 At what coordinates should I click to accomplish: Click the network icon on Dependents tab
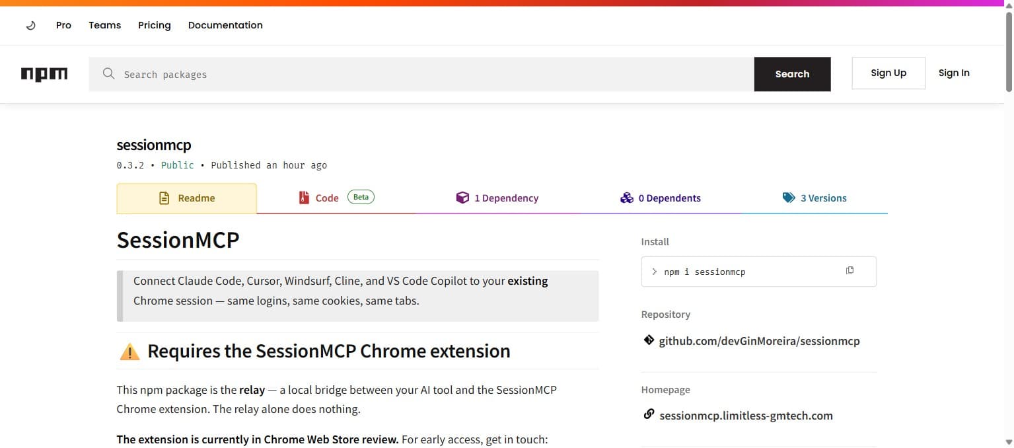click(x=626, y=197)
